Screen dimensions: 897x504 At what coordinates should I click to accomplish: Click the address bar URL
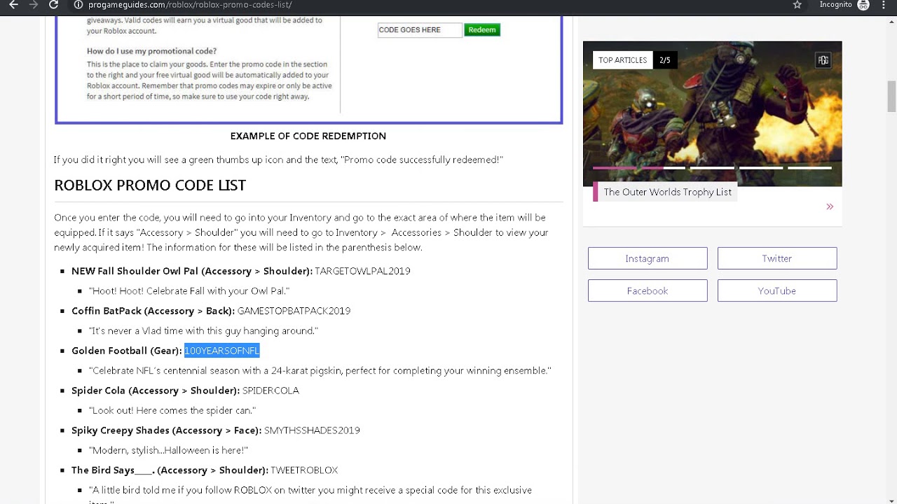pos(190,5)
